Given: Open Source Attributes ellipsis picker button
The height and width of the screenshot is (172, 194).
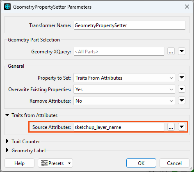Looking at the screenshot, I should tap(171, 127).
